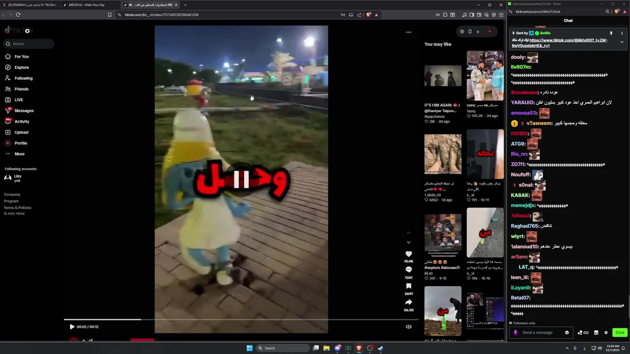The width and height of the screenshot is (630, 354).
Task: Click the compass icon in the top toolbar
Action: click(x=462, y=31)
